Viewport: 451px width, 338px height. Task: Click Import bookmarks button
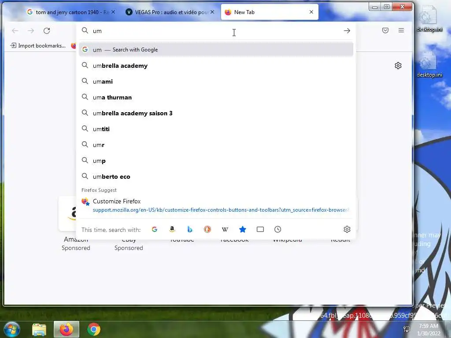click(38, 46)
